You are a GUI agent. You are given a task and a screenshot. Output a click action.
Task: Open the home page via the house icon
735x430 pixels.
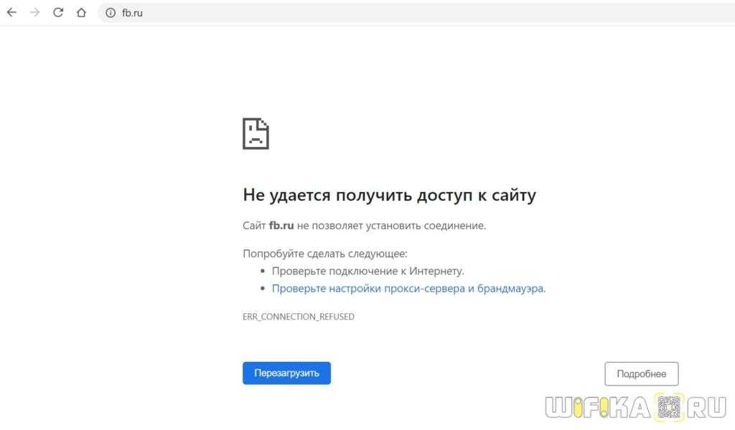(81, 12)
